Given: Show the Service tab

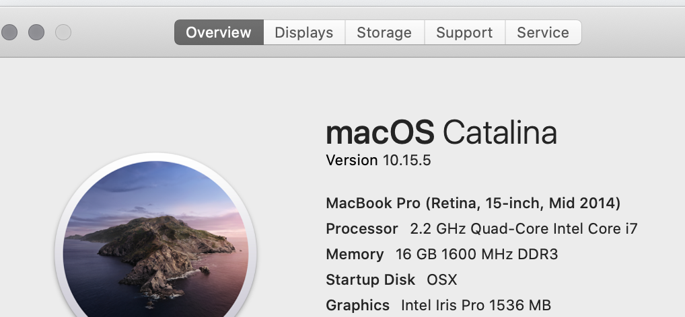Looking at the screenshot, I should tap(543, 32).
